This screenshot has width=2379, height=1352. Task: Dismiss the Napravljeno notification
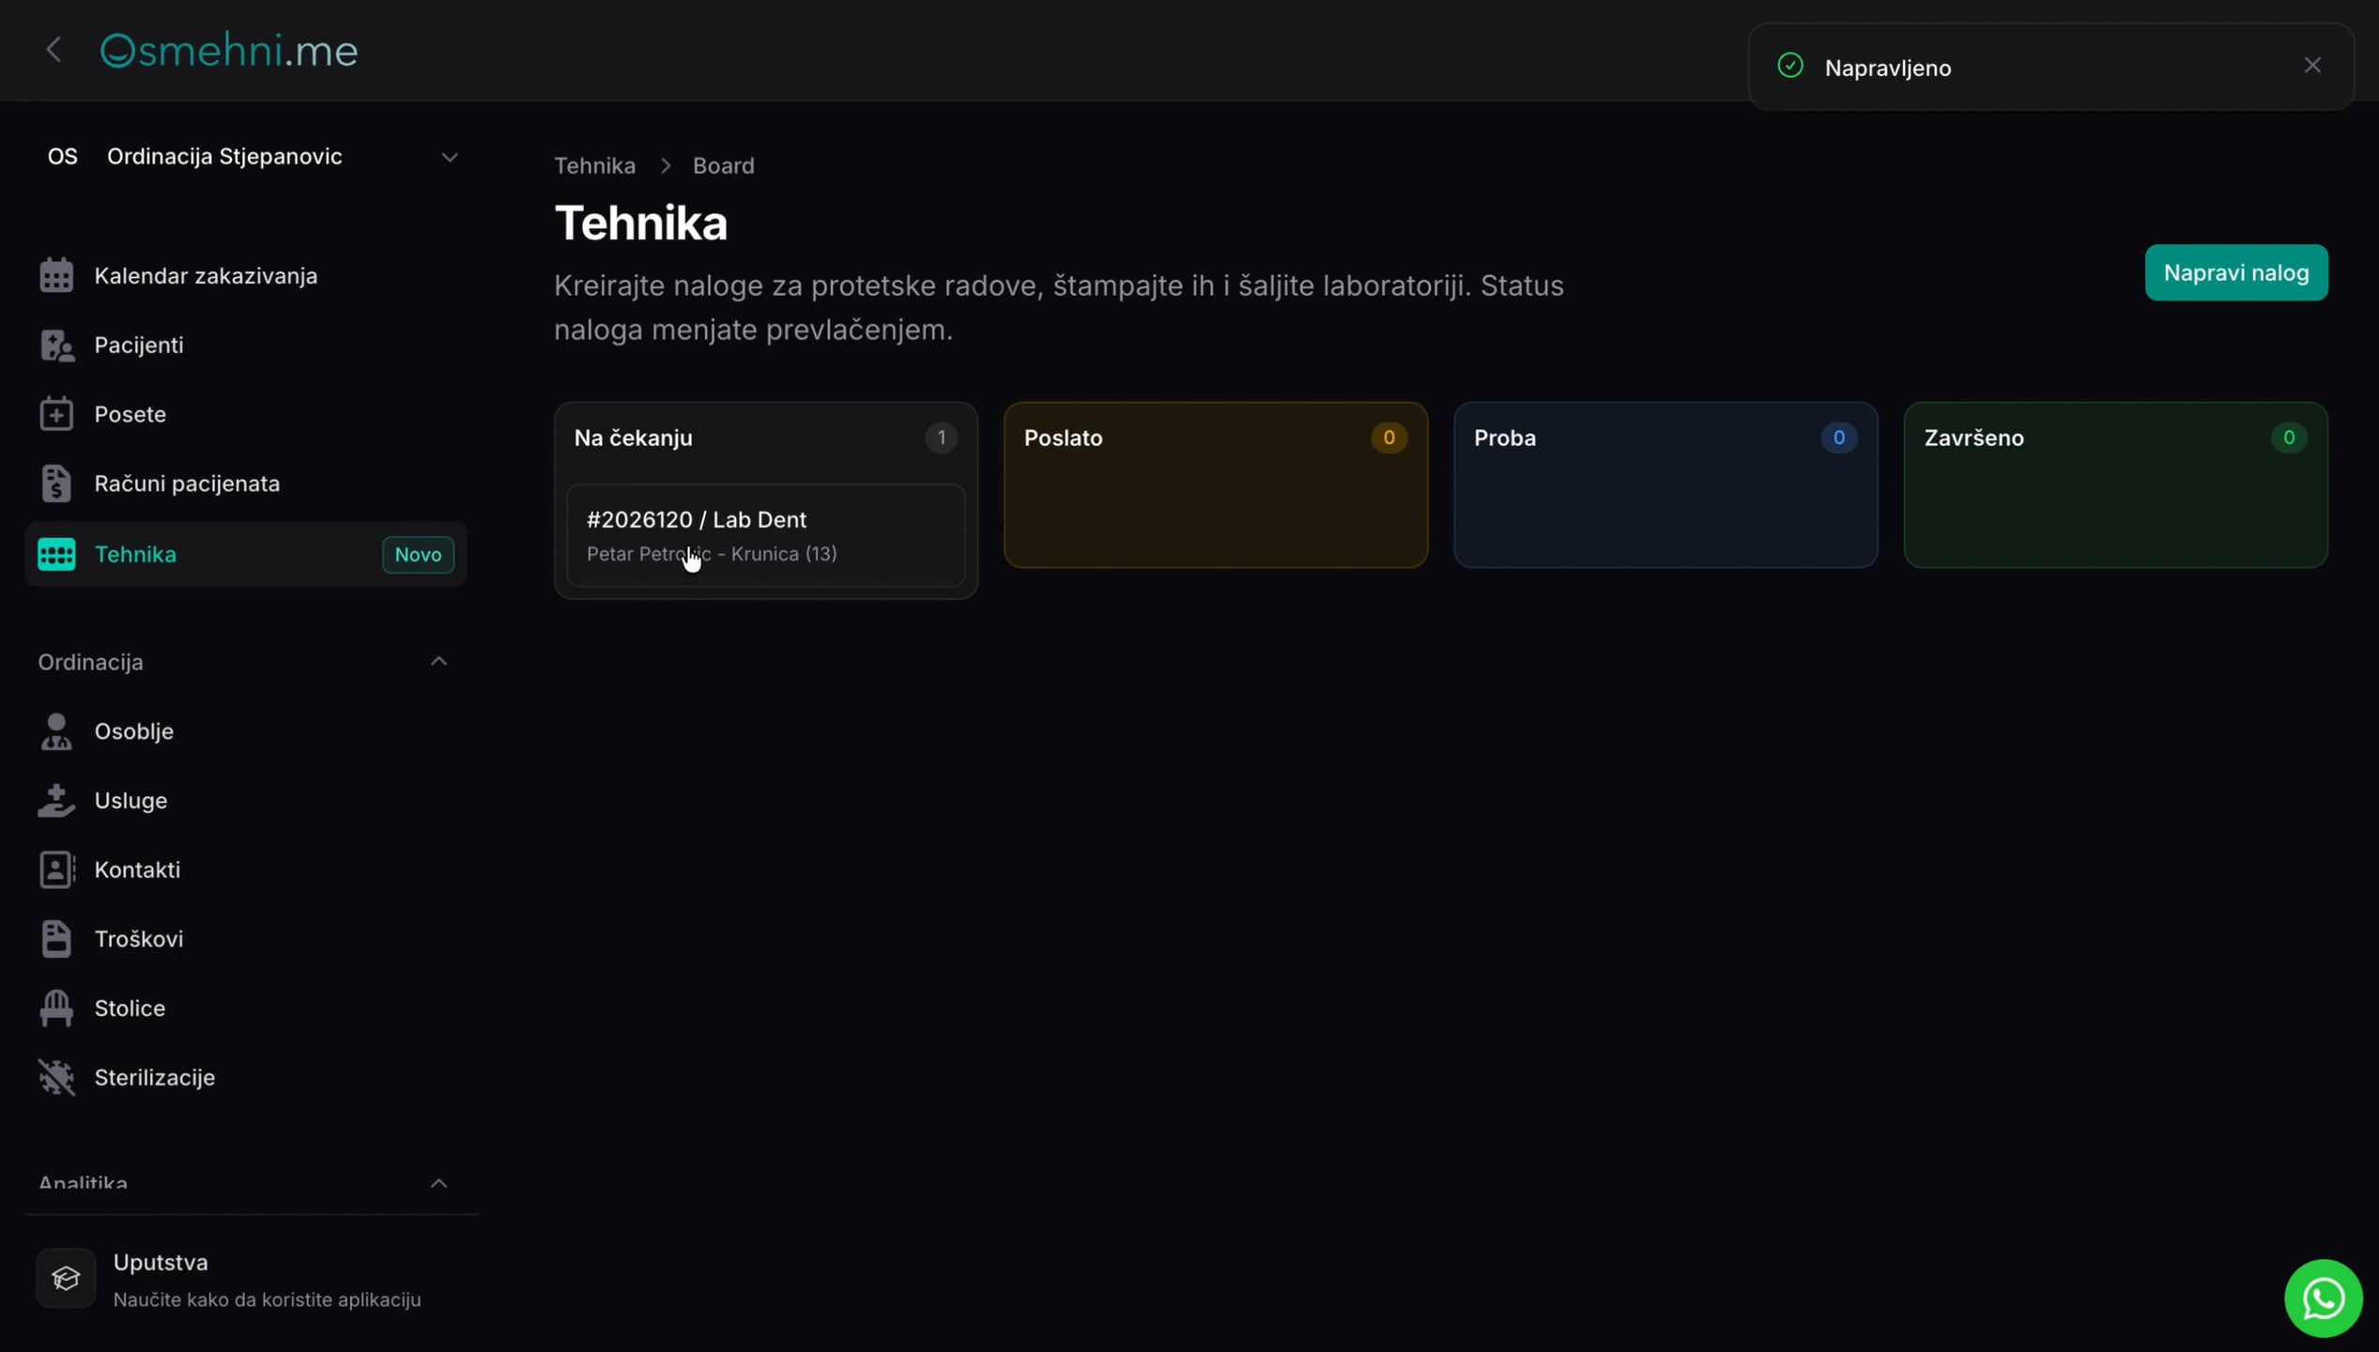[2312, 66]
